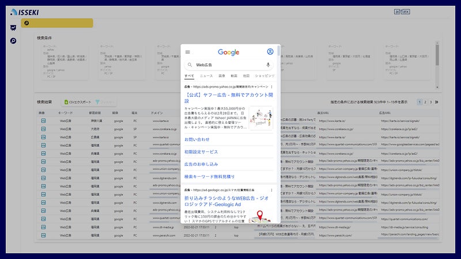The image size is (461, 259).
Task: Go to next pages with the » arrow
Action: (x=437, y=102)
